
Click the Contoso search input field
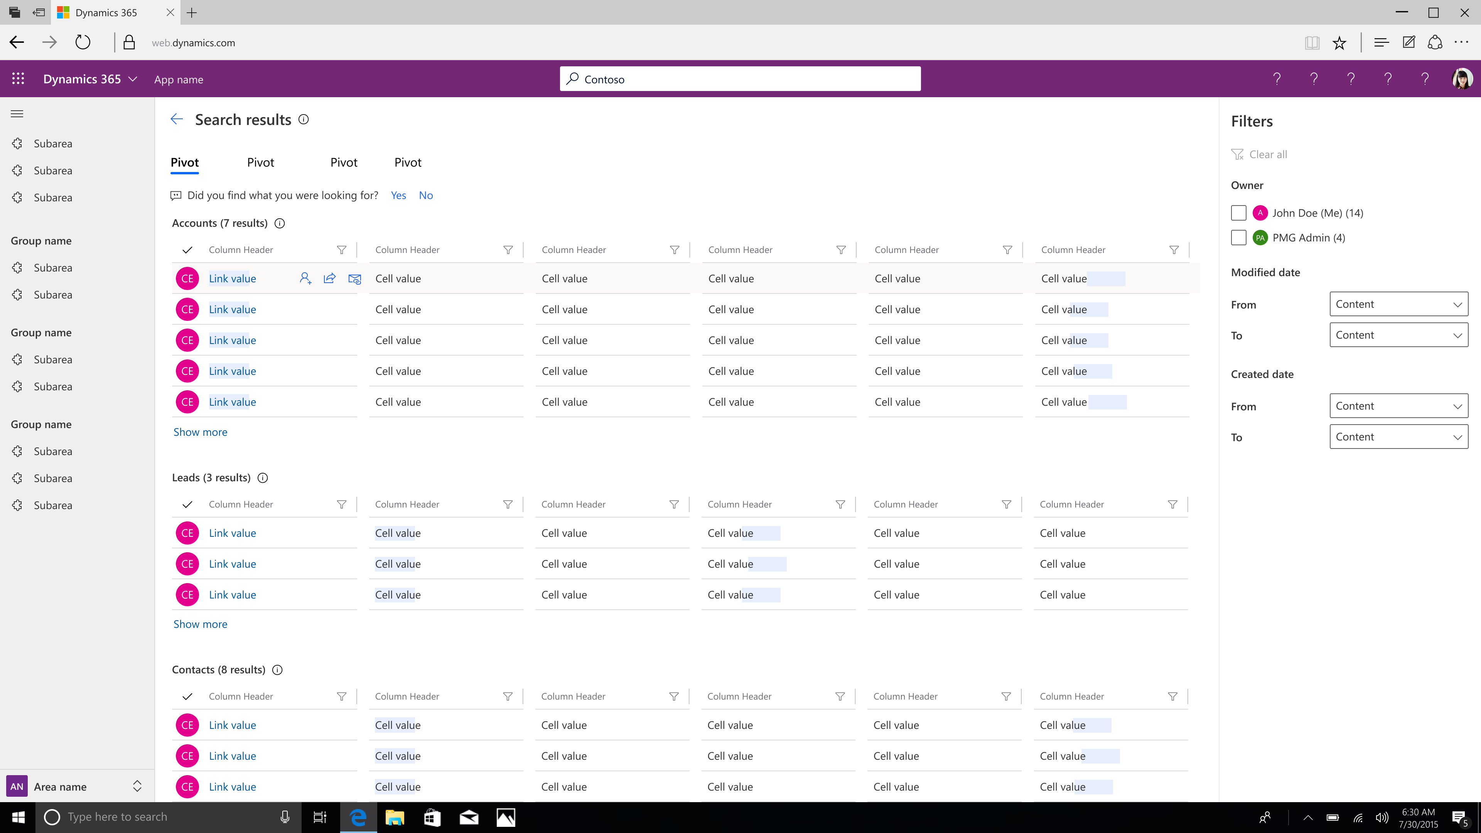(x=740, y=78)
